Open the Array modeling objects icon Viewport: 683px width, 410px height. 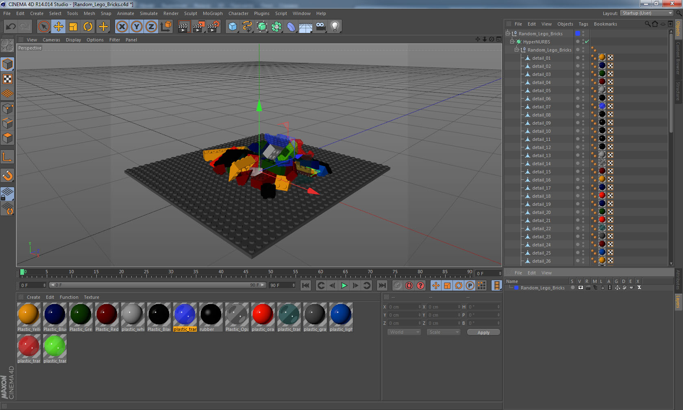(276, 27)
